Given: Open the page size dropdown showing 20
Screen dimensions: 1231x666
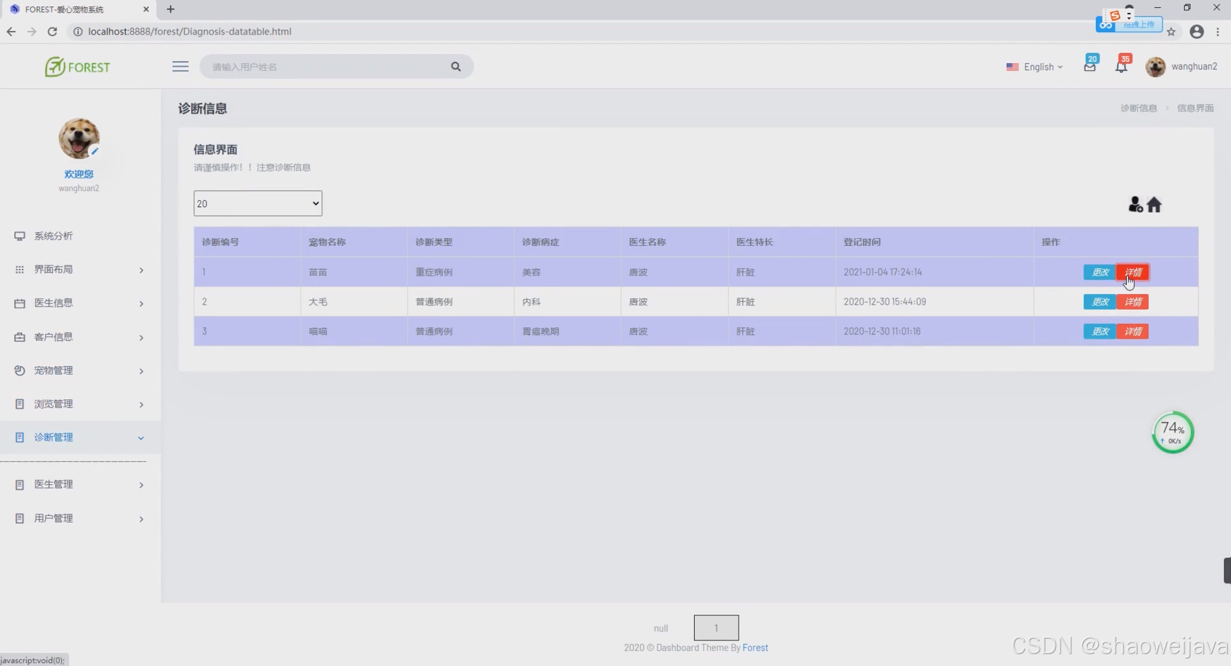Looking at the screenshot, I should point(258,204).
